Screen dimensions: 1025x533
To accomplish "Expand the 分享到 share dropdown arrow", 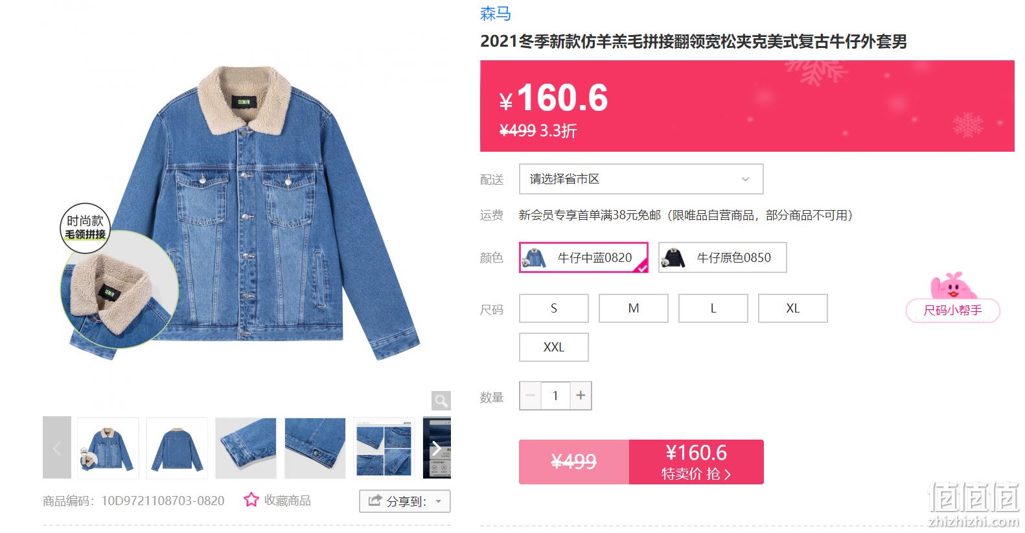I will tap(439, 501).
